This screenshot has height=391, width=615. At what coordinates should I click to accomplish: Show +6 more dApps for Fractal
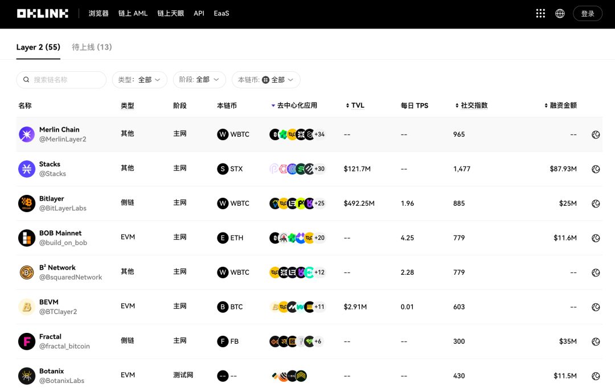click(x=318, y=341)
